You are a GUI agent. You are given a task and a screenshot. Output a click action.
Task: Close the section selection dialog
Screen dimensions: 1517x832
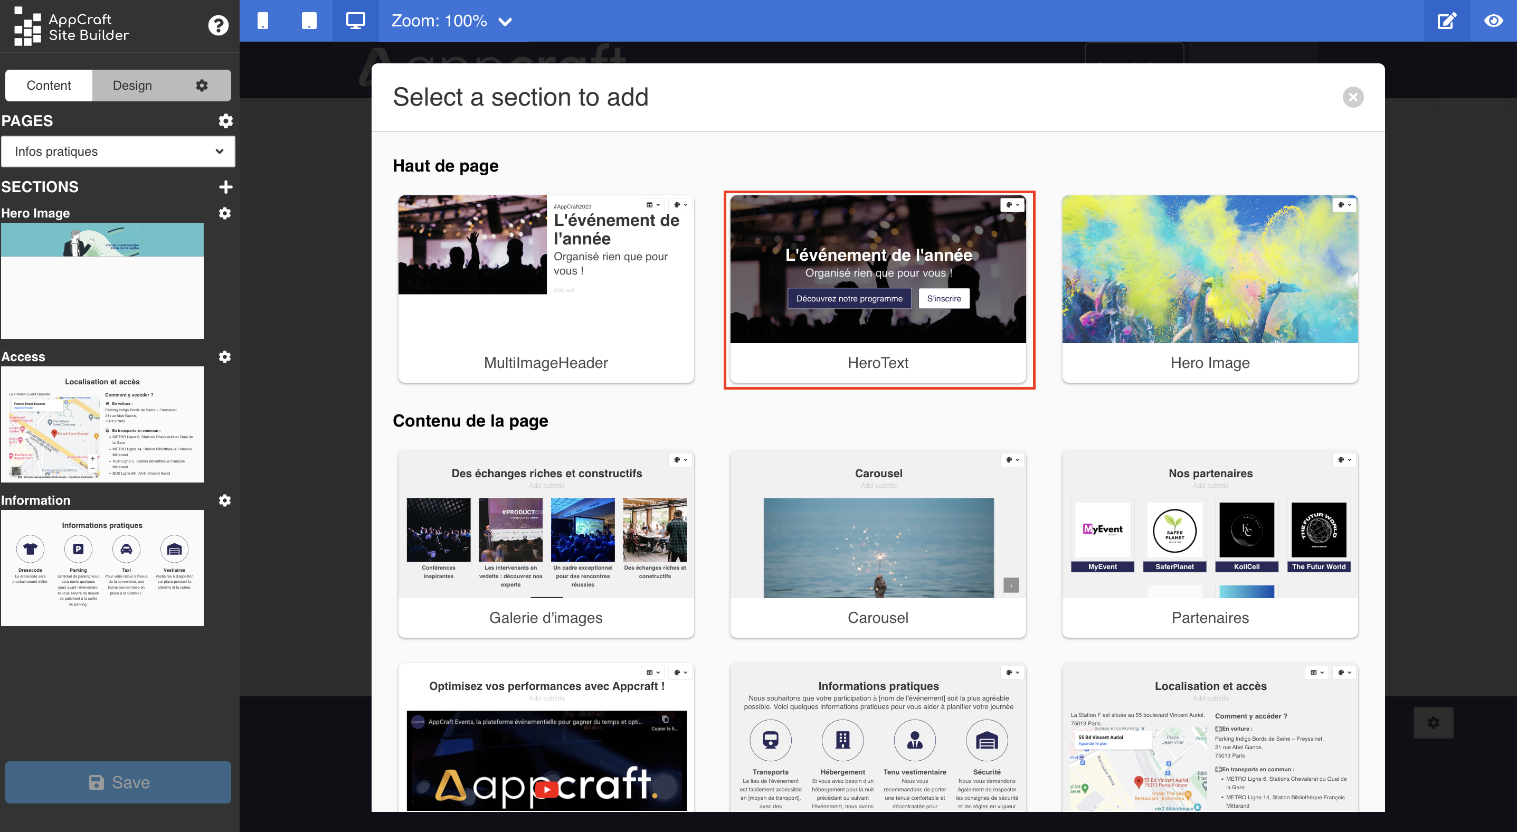tap(1353, 97)
